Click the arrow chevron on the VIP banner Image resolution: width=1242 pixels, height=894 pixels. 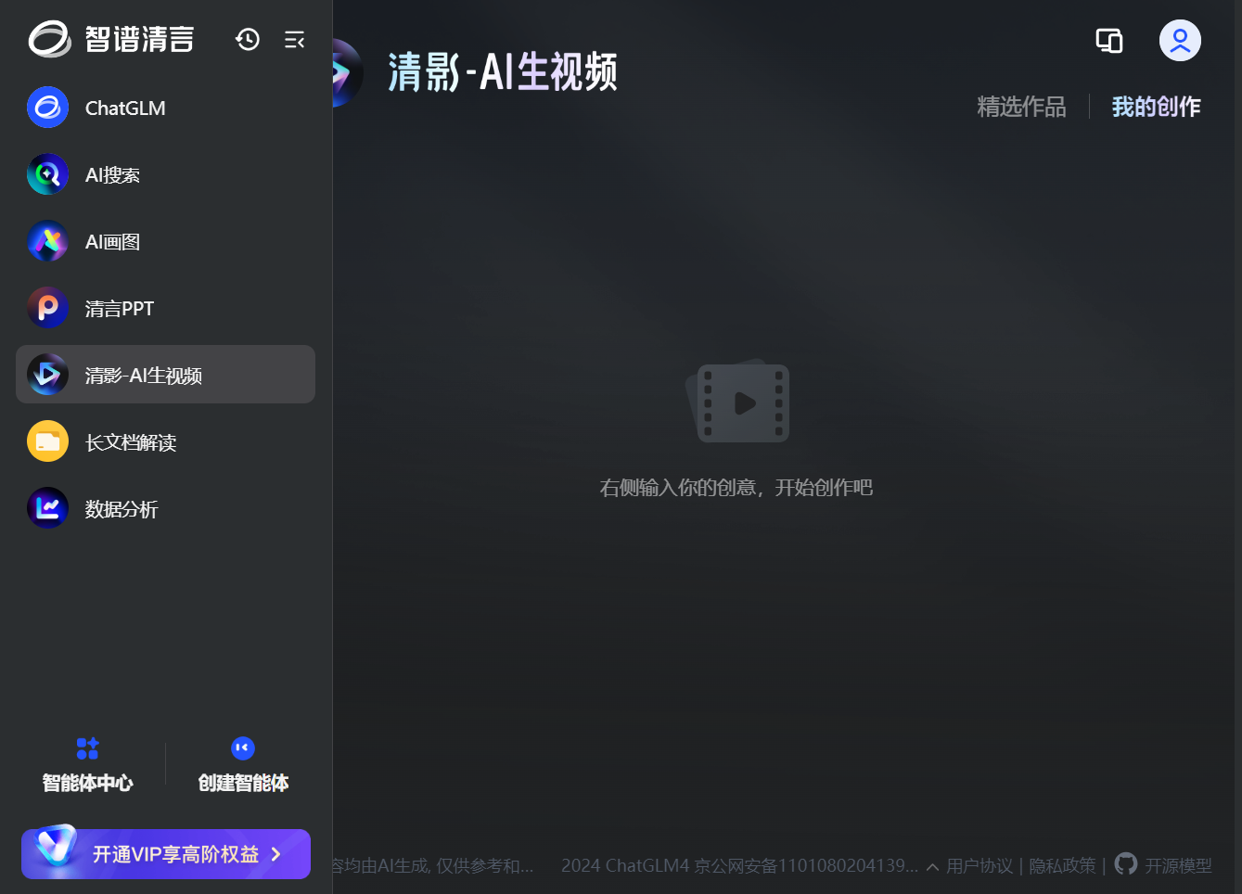click(275, 854)
